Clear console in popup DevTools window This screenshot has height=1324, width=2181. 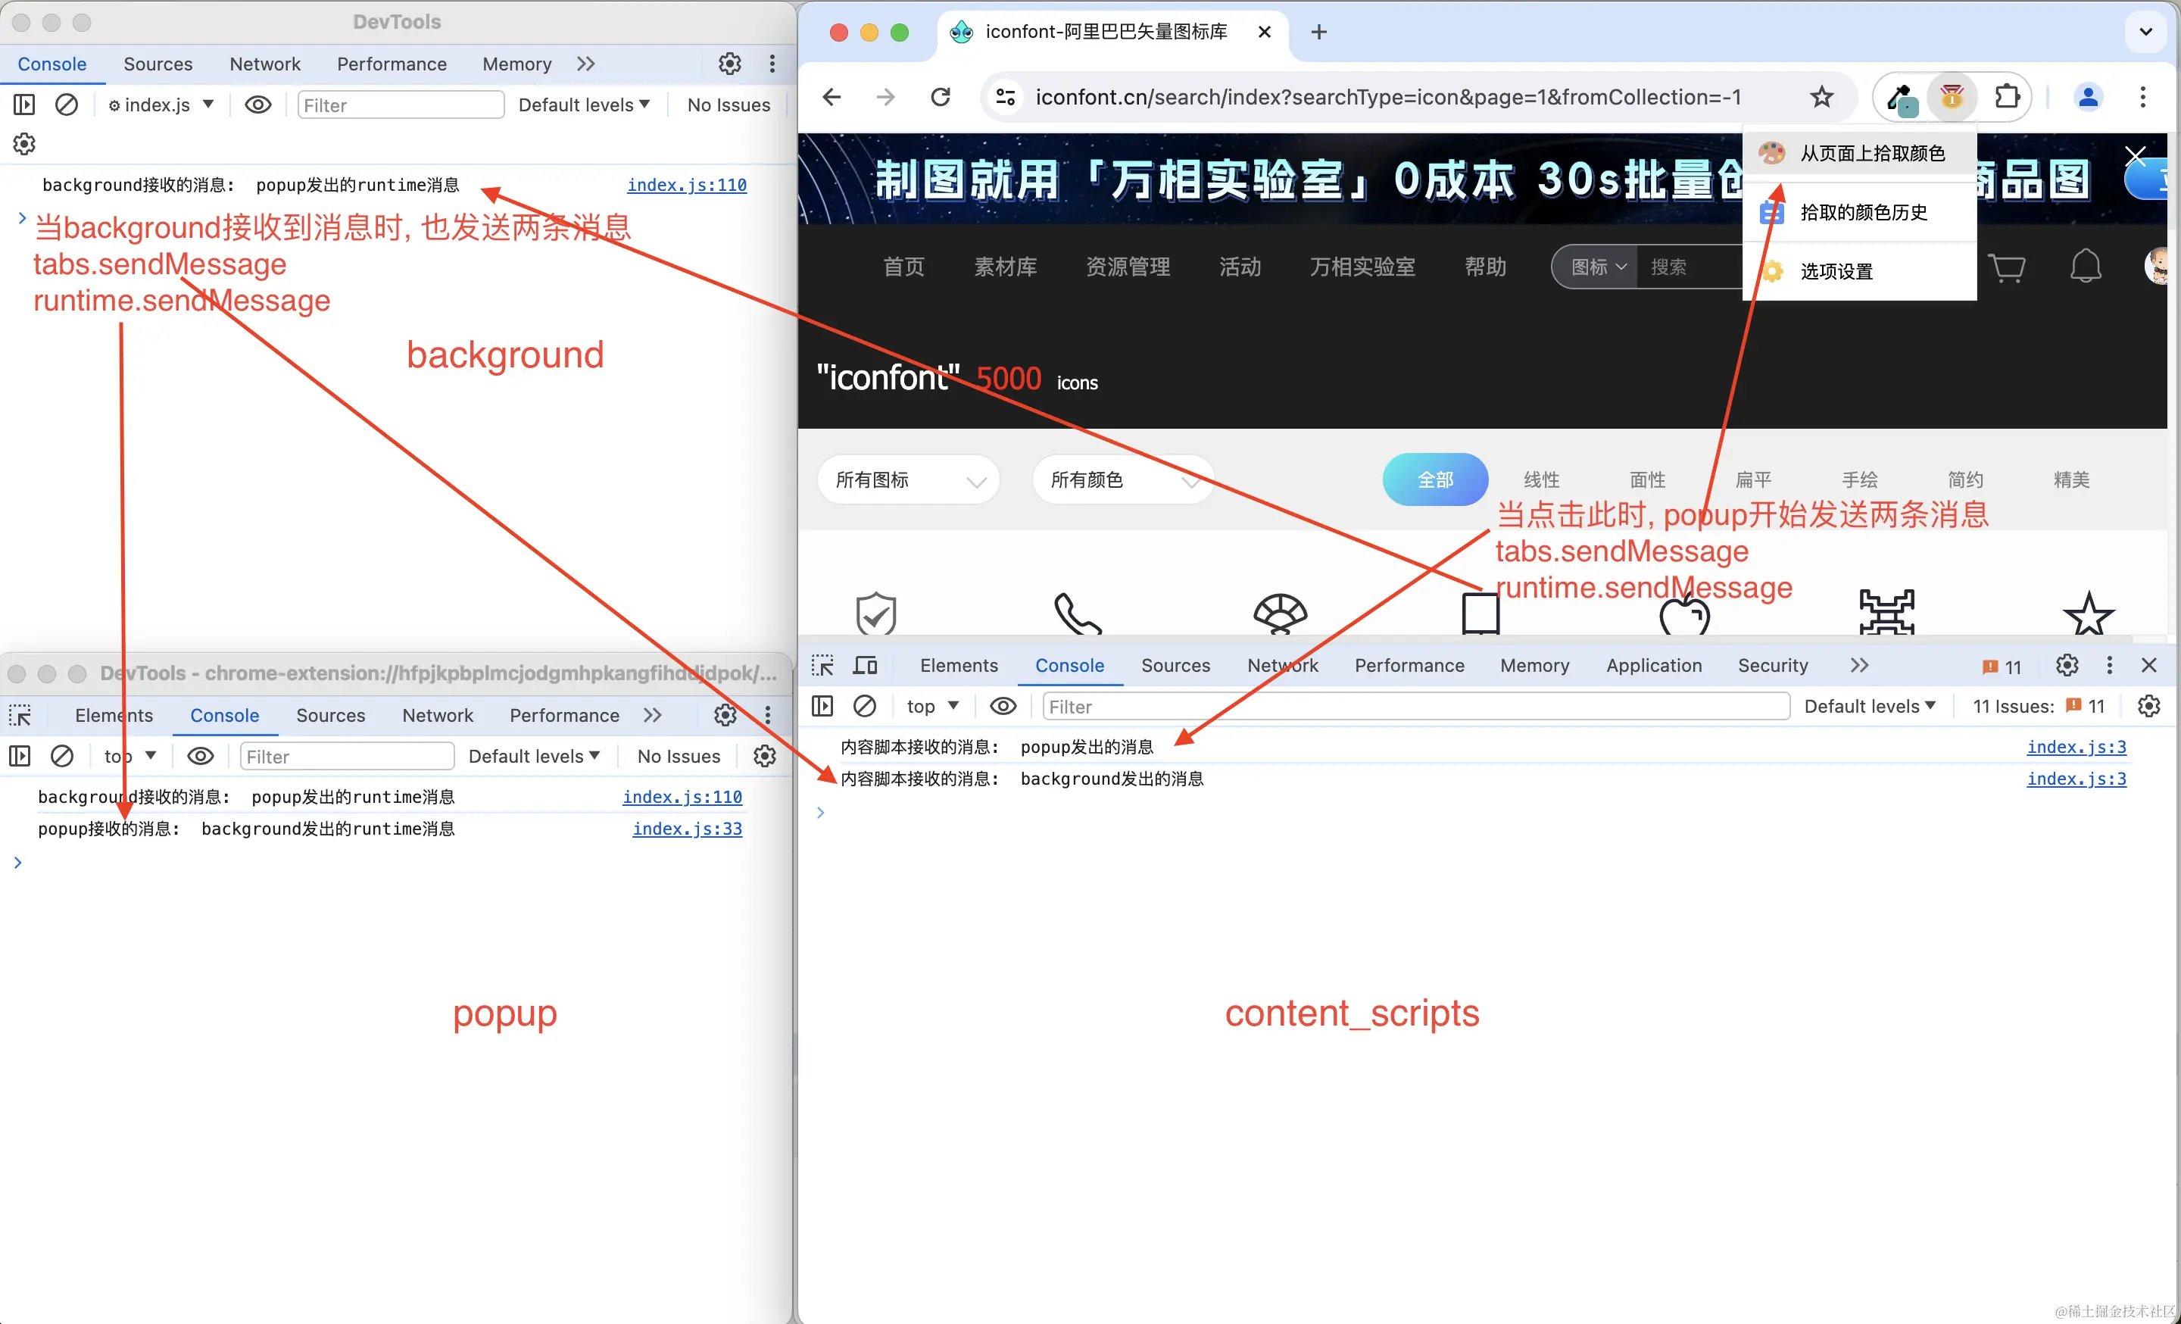pos(62,756)
